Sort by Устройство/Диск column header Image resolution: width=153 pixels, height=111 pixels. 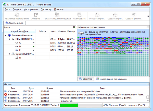(x=19, y=31)
